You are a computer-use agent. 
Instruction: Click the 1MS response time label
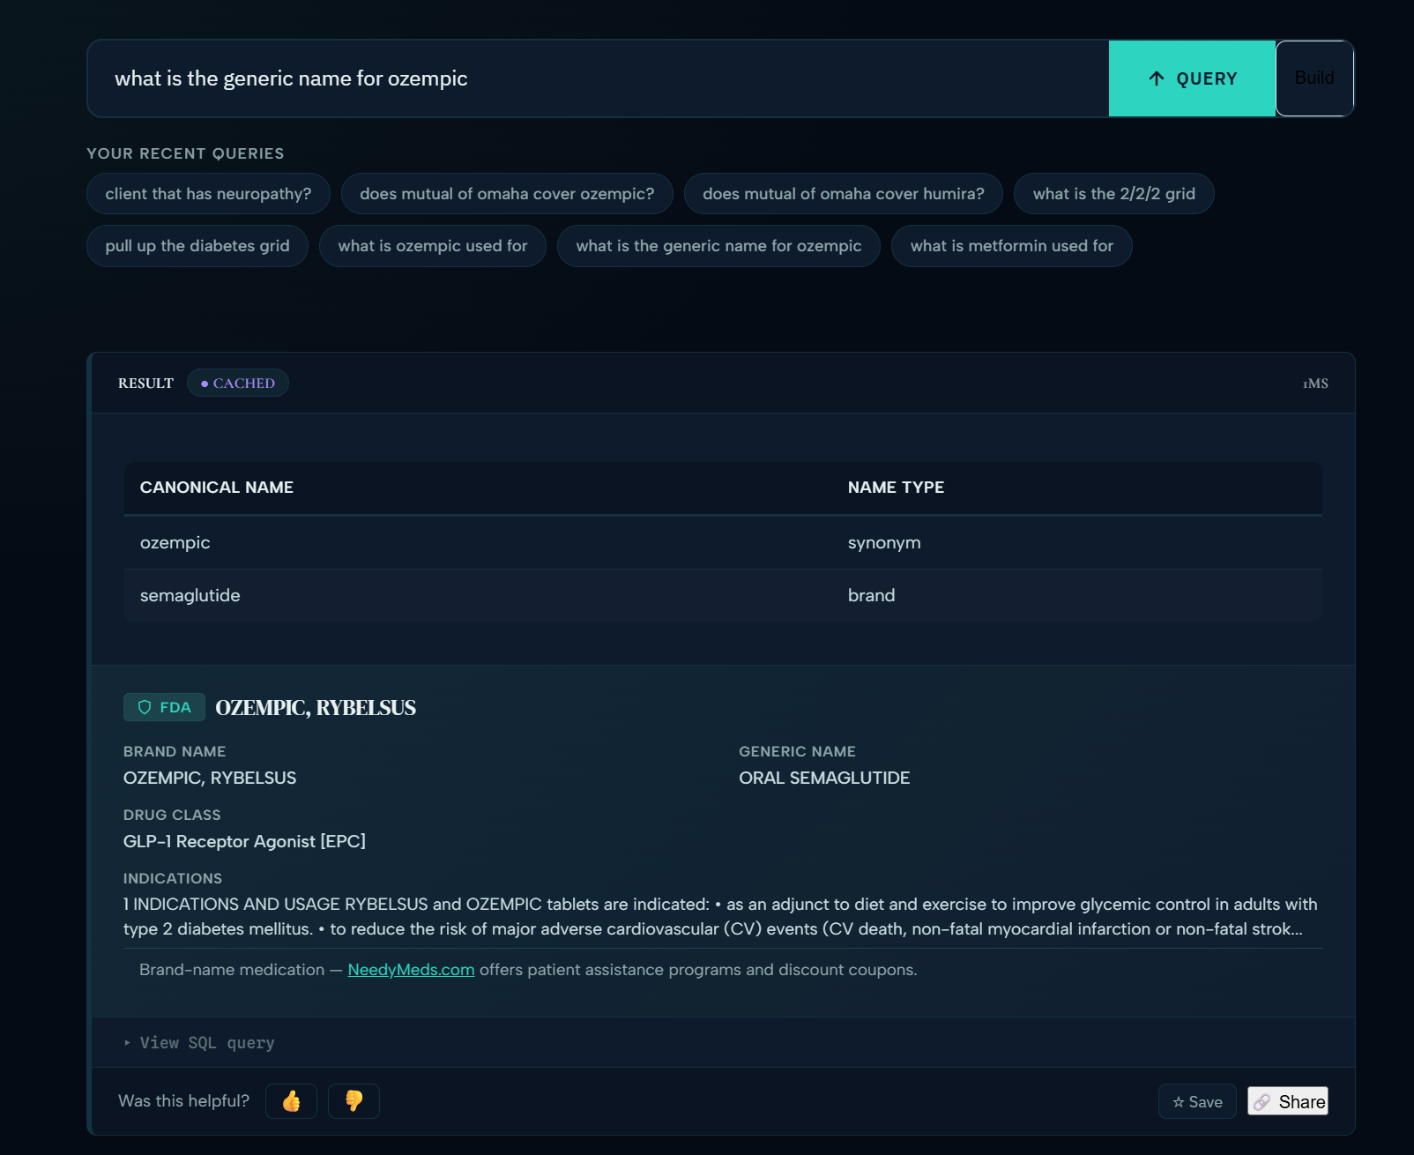pyautogui.click(x=1315, y=384)
